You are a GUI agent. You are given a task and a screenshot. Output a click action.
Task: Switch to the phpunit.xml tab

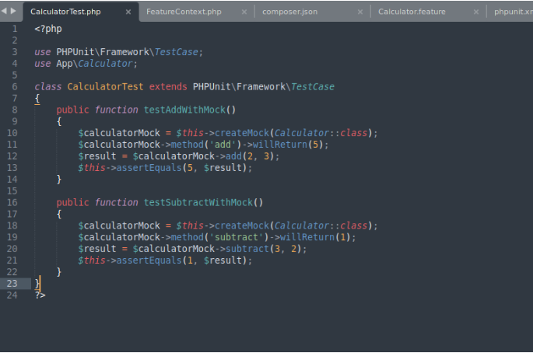tap(513, 12)
